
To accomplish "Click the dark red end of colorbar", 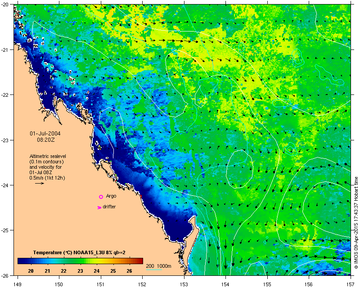I will 141,261.
